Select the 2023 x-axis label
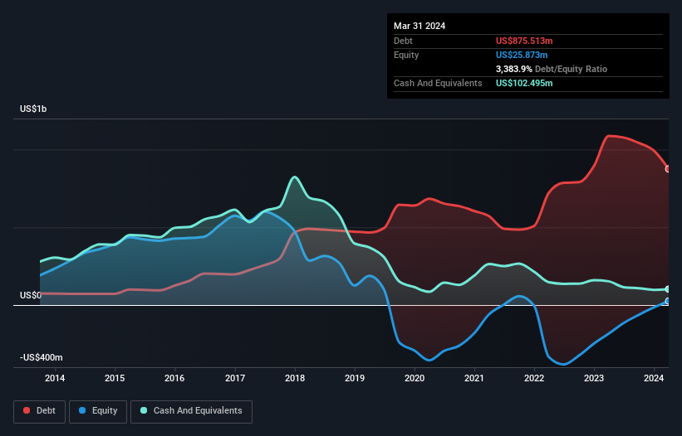This screenshot has height=436, width=682. [594, 378]
